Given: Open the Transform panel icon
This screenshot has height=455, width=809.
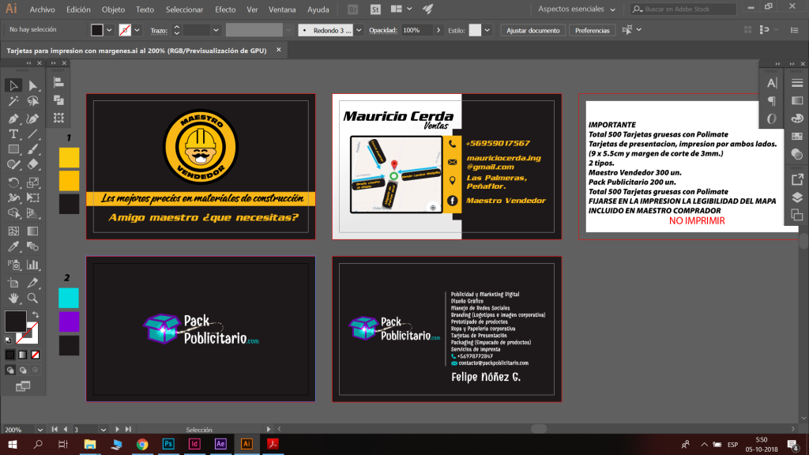Looking at the screenshot, I should click(x=58, y=118).
